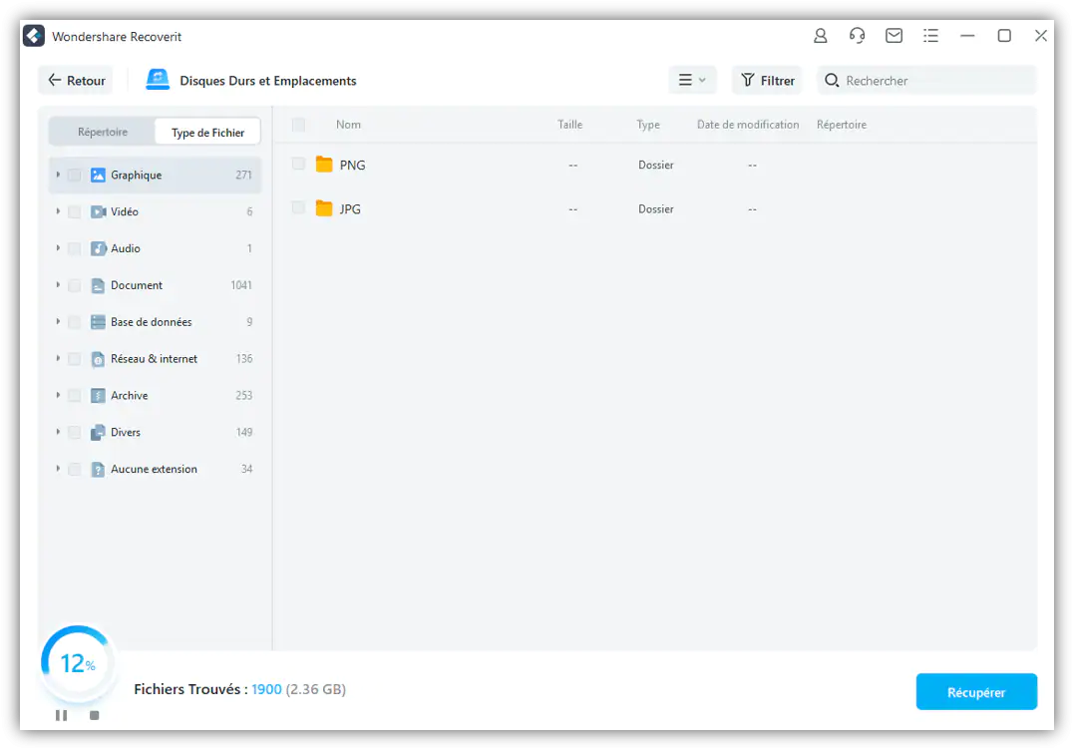Open the title bar menu list icon
Image resolution: width=1074 pixels, height=750 pixels.
point(930,36)
